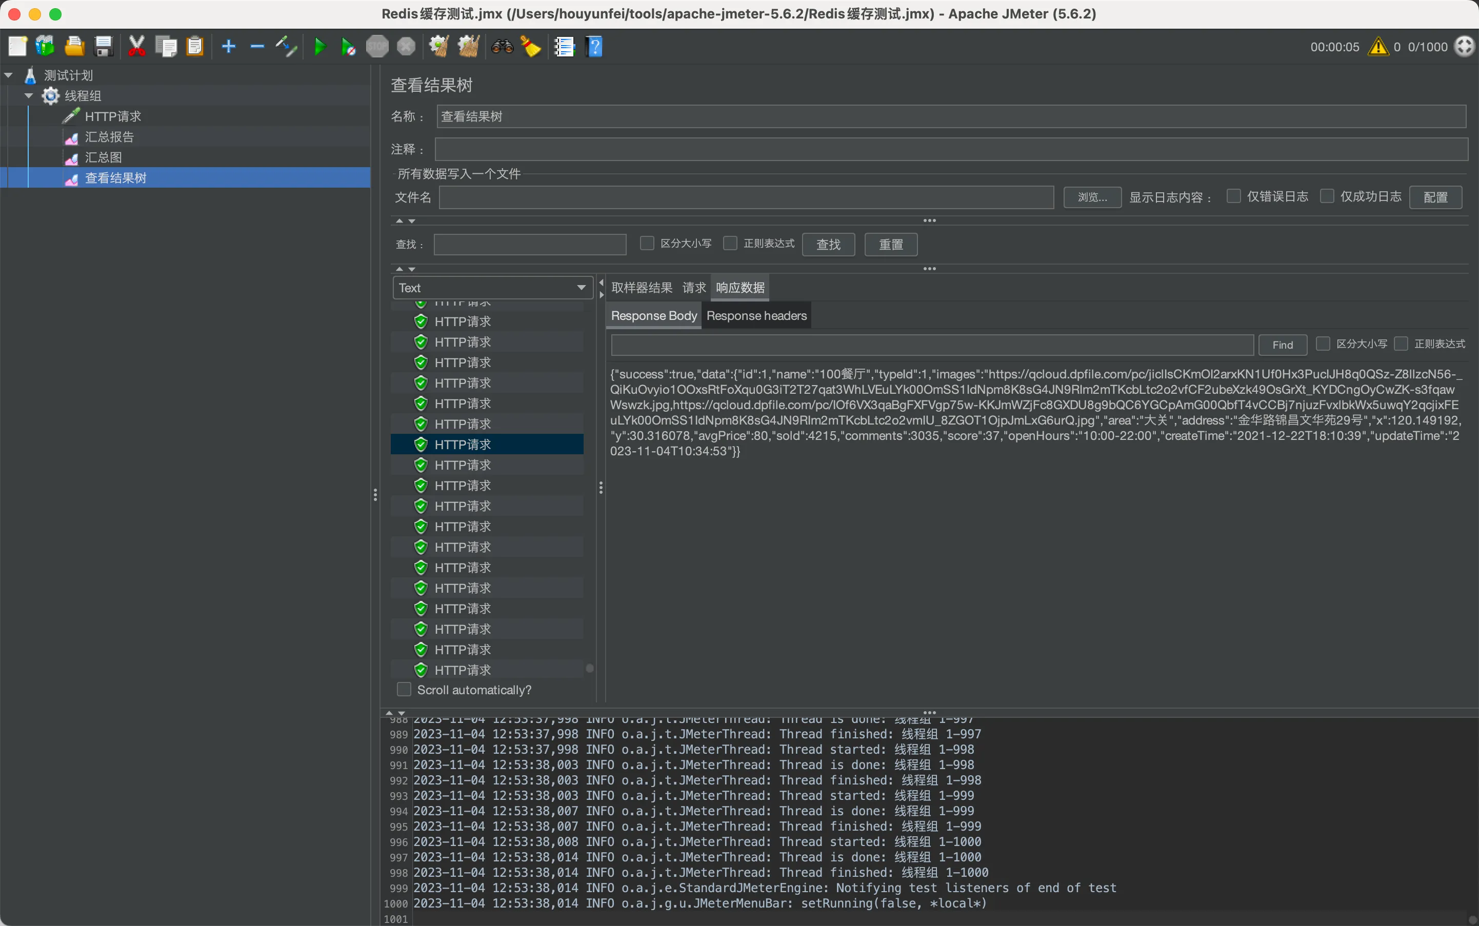Toggle 正则表达式 beside the Find button
Viewport: 1479px width, 926px height.
click(1401, 344)
